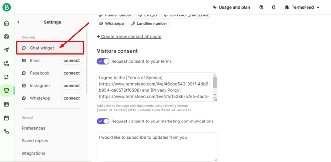Screen dimensions: 331x162
Task: Click the help question mark icon
Action: click(x=261, y=7)
